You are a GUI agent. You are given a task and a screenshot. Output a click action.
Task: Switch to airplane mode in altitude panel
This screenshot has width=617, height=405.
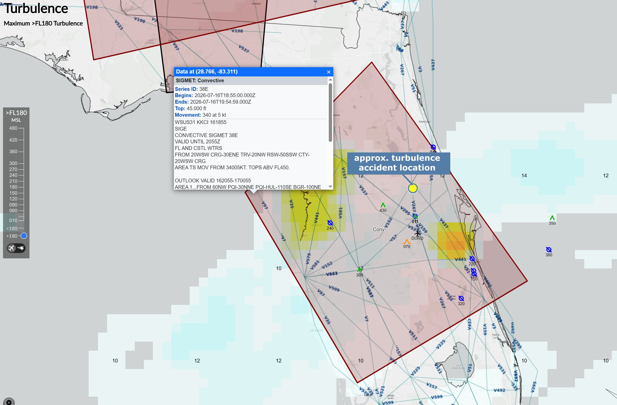[11, 248]
